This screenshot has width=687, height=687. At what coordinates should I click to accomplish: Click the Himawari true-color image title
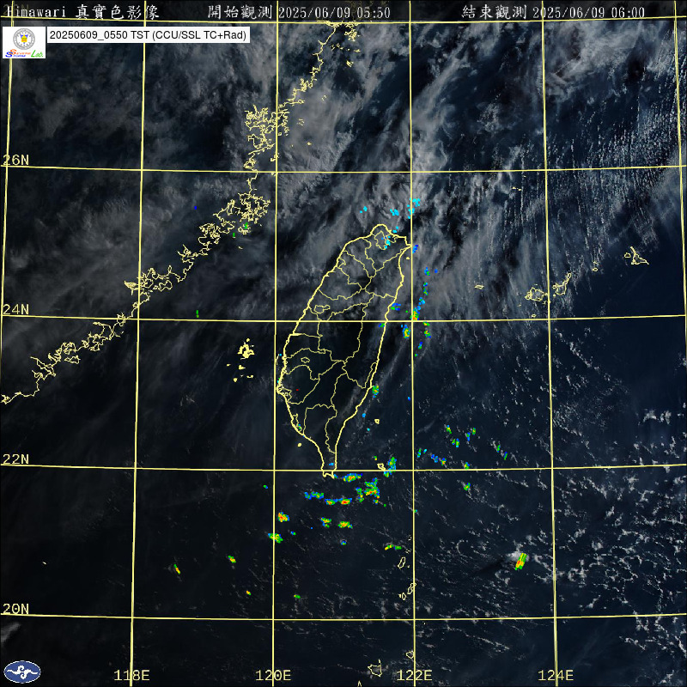coord(82,12)
